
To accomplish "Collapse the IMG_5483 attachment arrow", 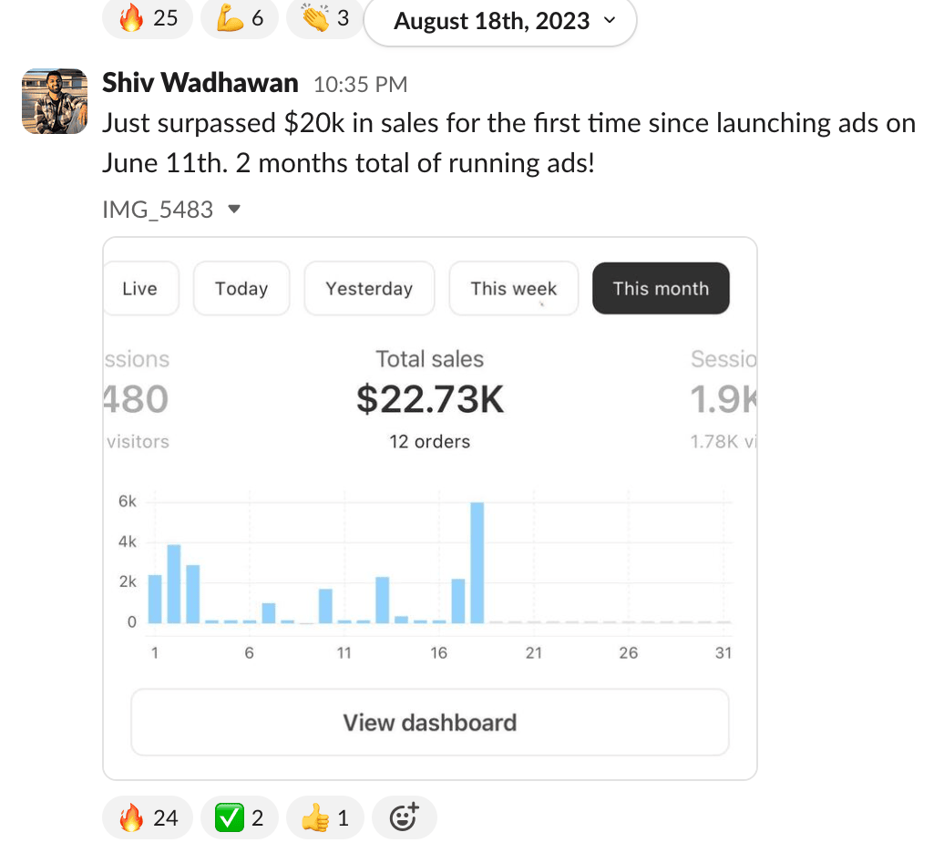I will pyautogui.click(x=234, y=210).
